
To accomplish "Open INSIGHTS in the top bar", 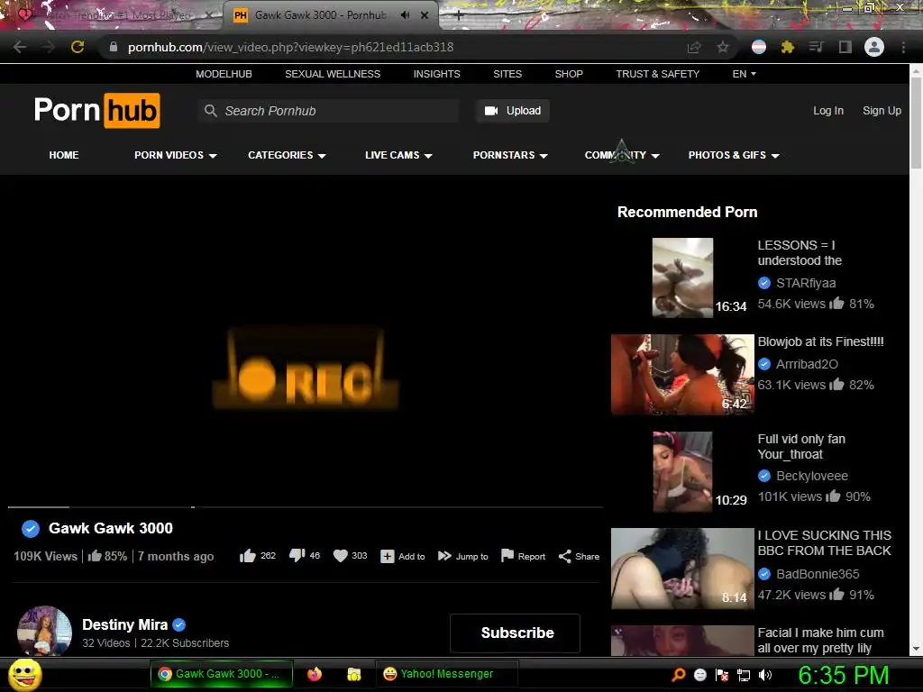I will (x=437, y=74).
